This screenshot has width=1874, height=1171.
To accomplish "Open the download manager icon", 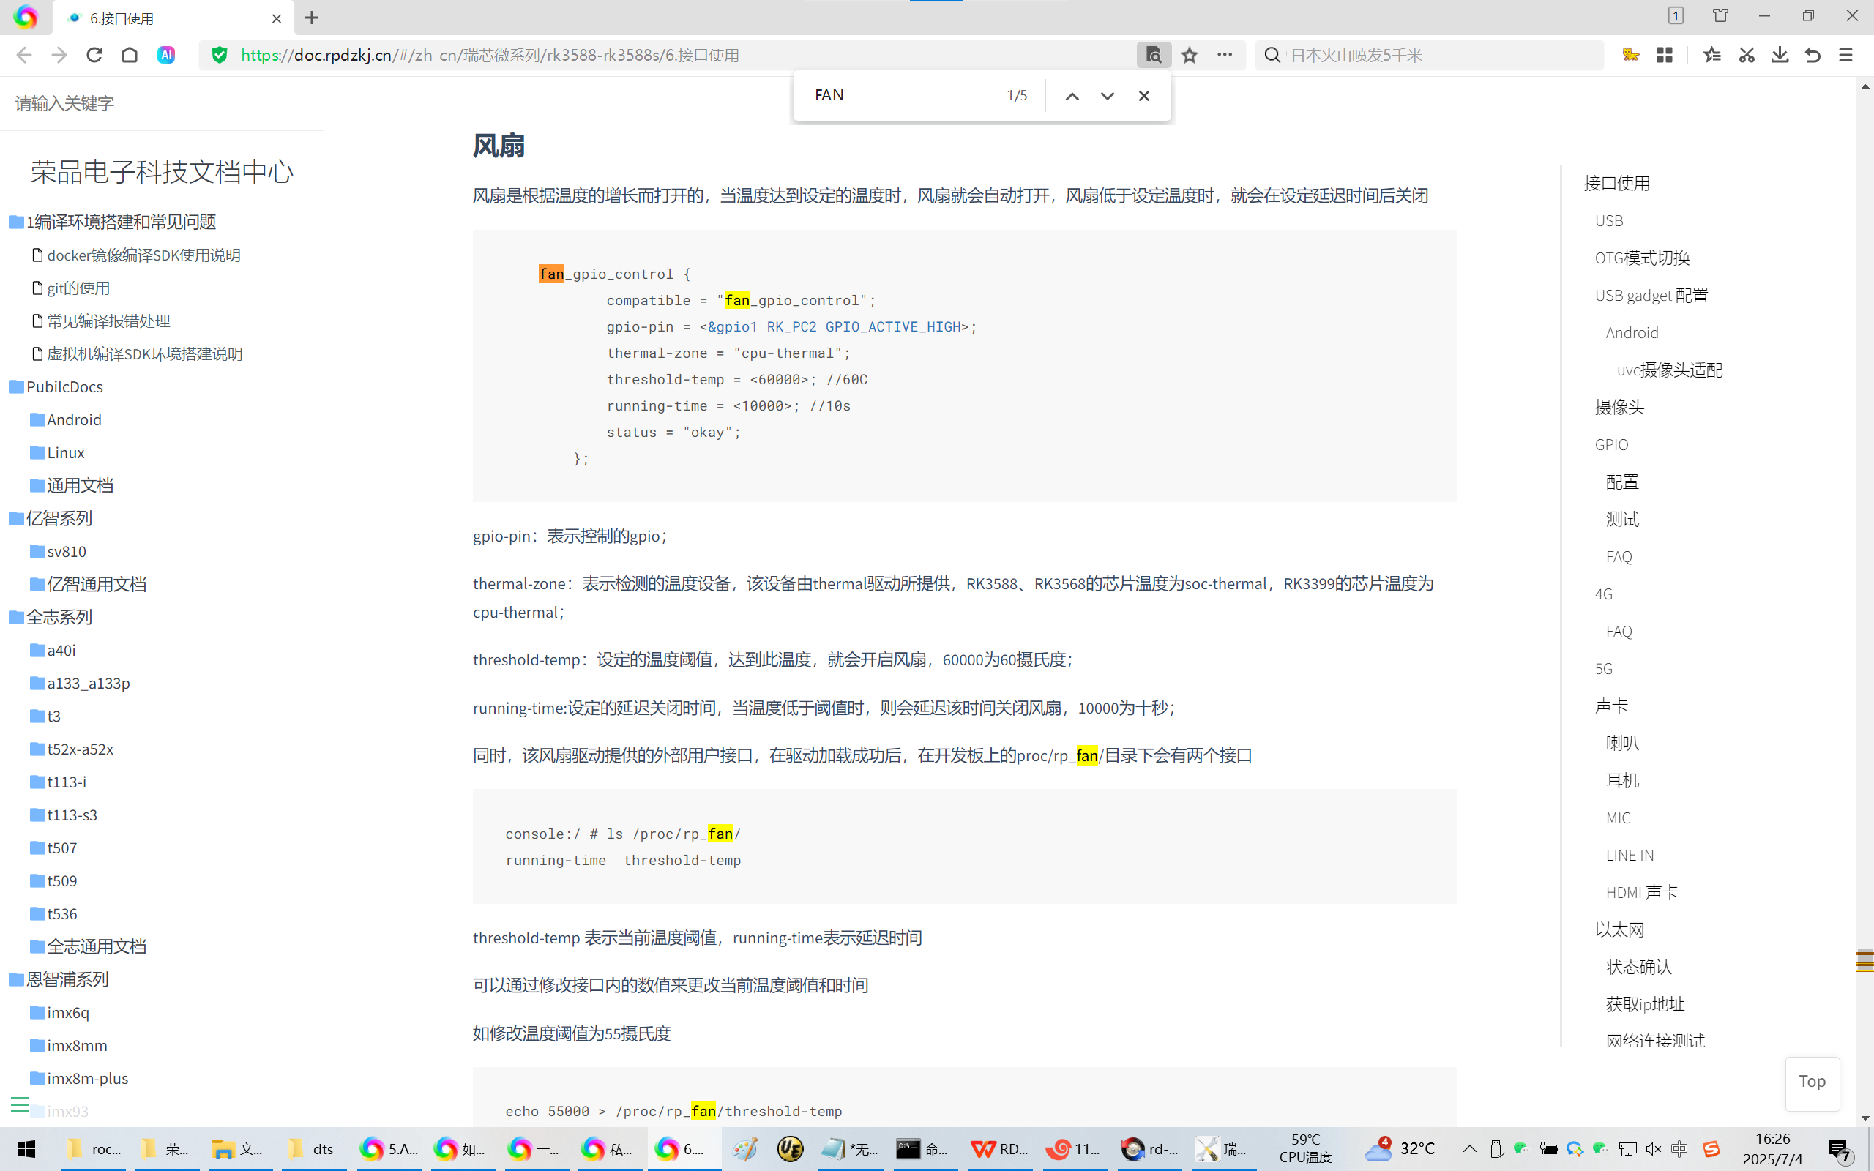I will coord(1780,55).
